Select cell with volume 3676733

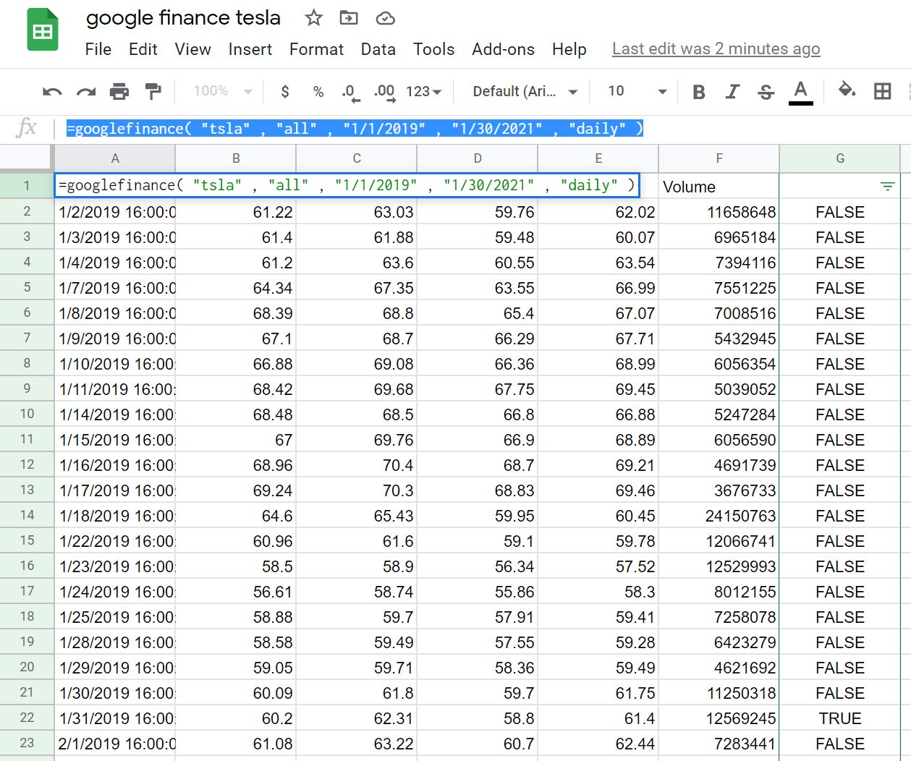click(719, 490)
